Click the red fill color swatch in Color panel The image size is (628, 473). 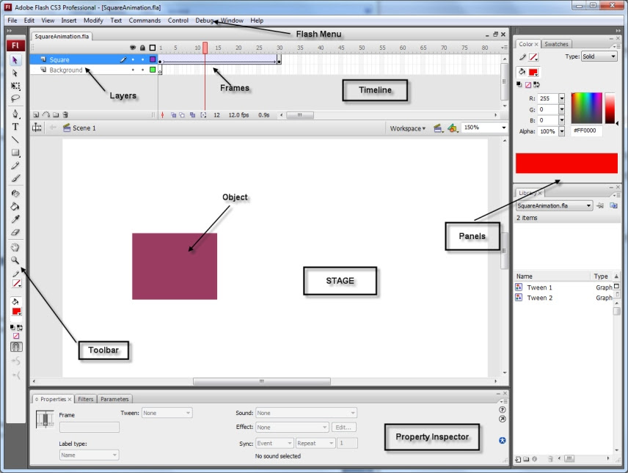[x=533, y=73]
